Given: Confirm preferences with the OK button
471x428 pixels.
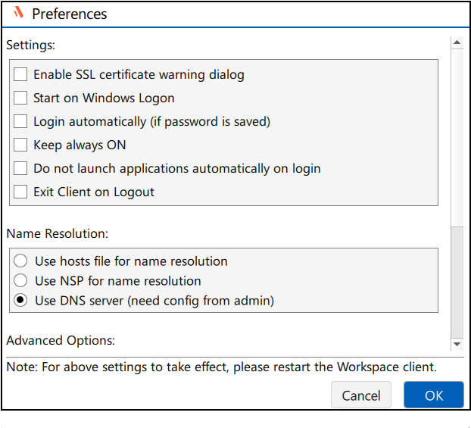Looking at the screenshot, I should tap(434, 395).
